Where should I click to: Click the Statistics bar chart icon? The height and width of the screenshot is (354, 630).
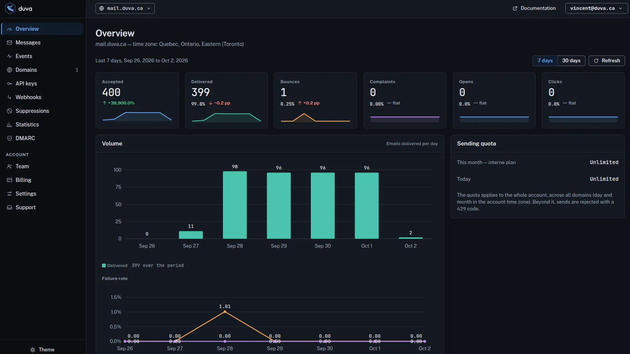pyautogui.click(x=10, y=125)
